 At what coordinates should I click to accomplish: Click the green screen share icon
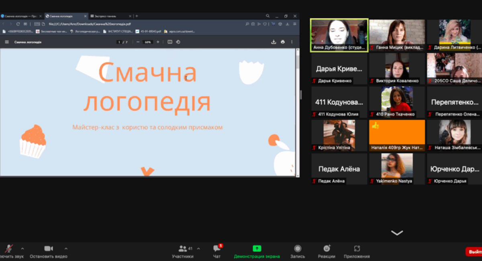click(x=257, y=249)
